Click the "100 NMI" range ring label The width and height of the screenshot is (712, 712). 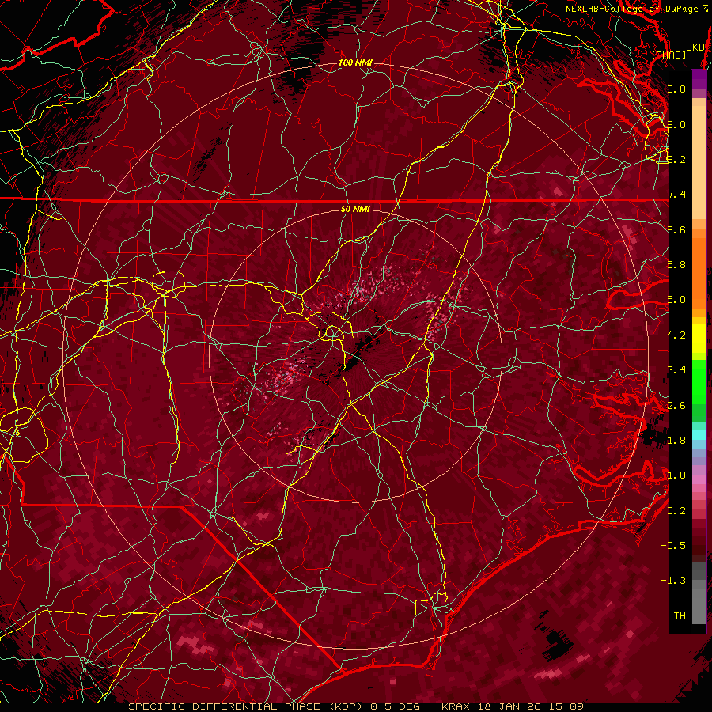click(355, 62)
